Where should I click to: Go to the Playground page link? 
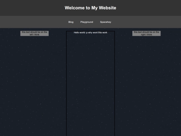point(87,22)
